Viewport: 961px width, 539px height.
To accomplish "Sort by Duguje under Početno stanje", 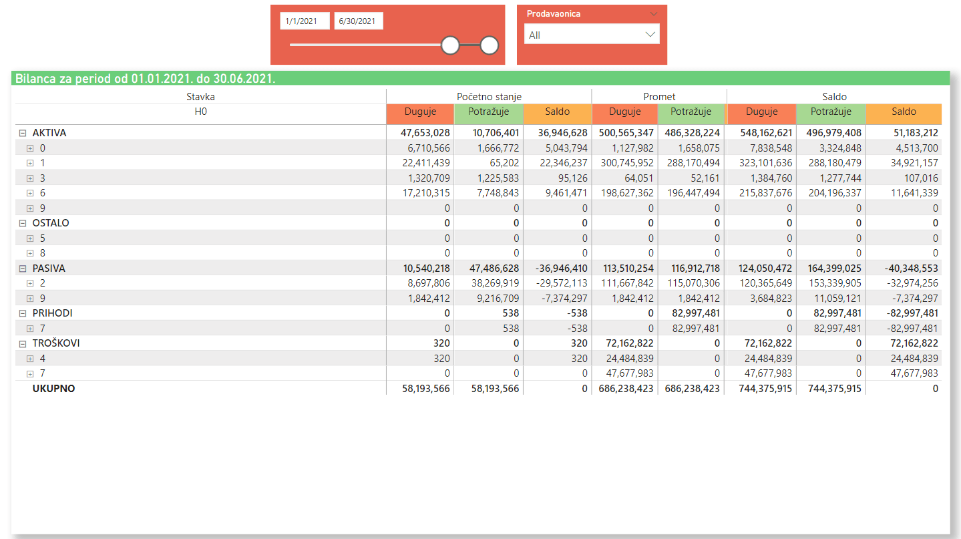I will coord(420,112).
